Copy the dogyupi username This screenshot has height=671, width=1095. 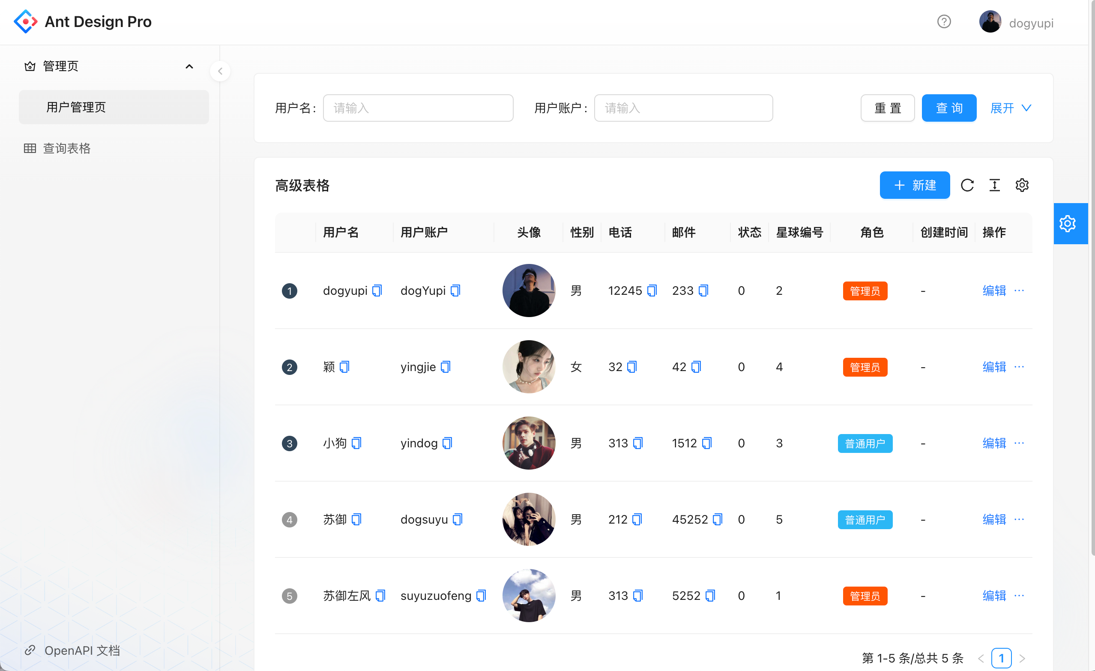pyautogui.click(x=377, y=291)
